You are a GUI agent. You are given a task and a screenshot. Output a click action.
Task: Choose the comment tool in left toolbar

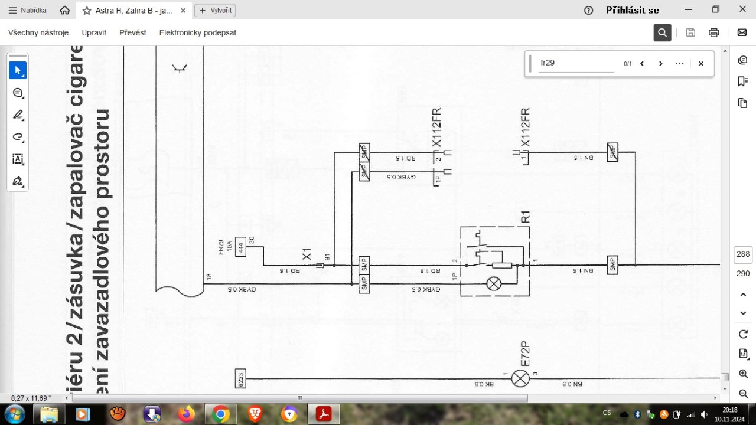point(18,93)
